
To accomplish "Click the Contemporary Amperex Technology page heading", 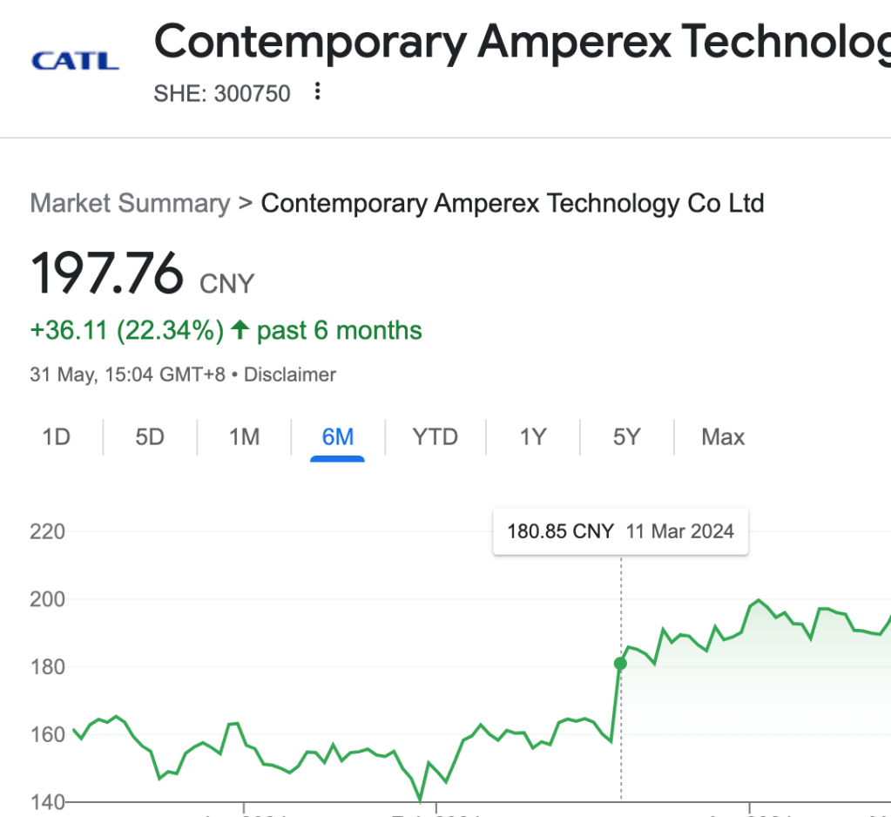I will pos(522,41).
